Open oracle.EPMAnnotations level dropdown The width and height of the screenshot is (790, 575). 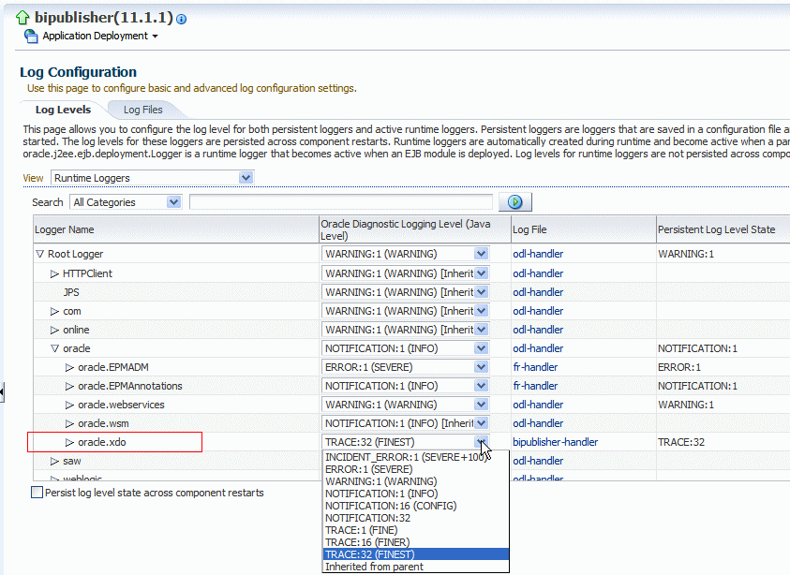pyautogui.click(x=405, y=386)
